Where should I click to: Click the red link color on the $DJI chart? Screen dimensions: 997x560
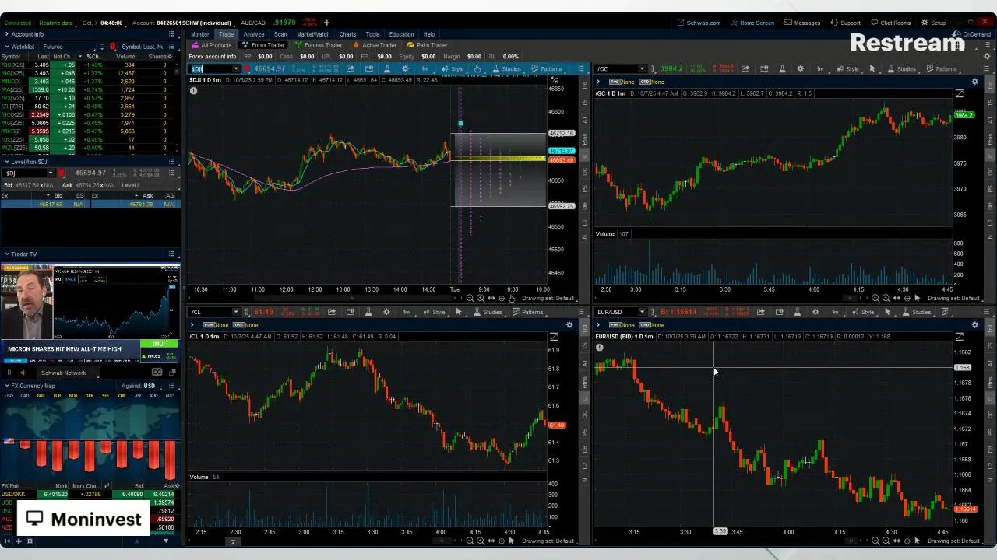tap(247, 69)
